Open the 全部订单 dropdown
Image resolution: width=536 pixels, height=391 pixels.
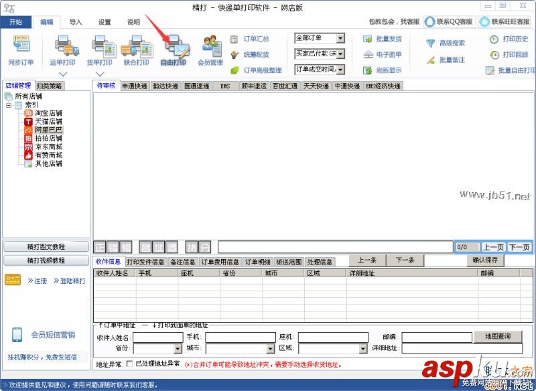click(340, 38)
